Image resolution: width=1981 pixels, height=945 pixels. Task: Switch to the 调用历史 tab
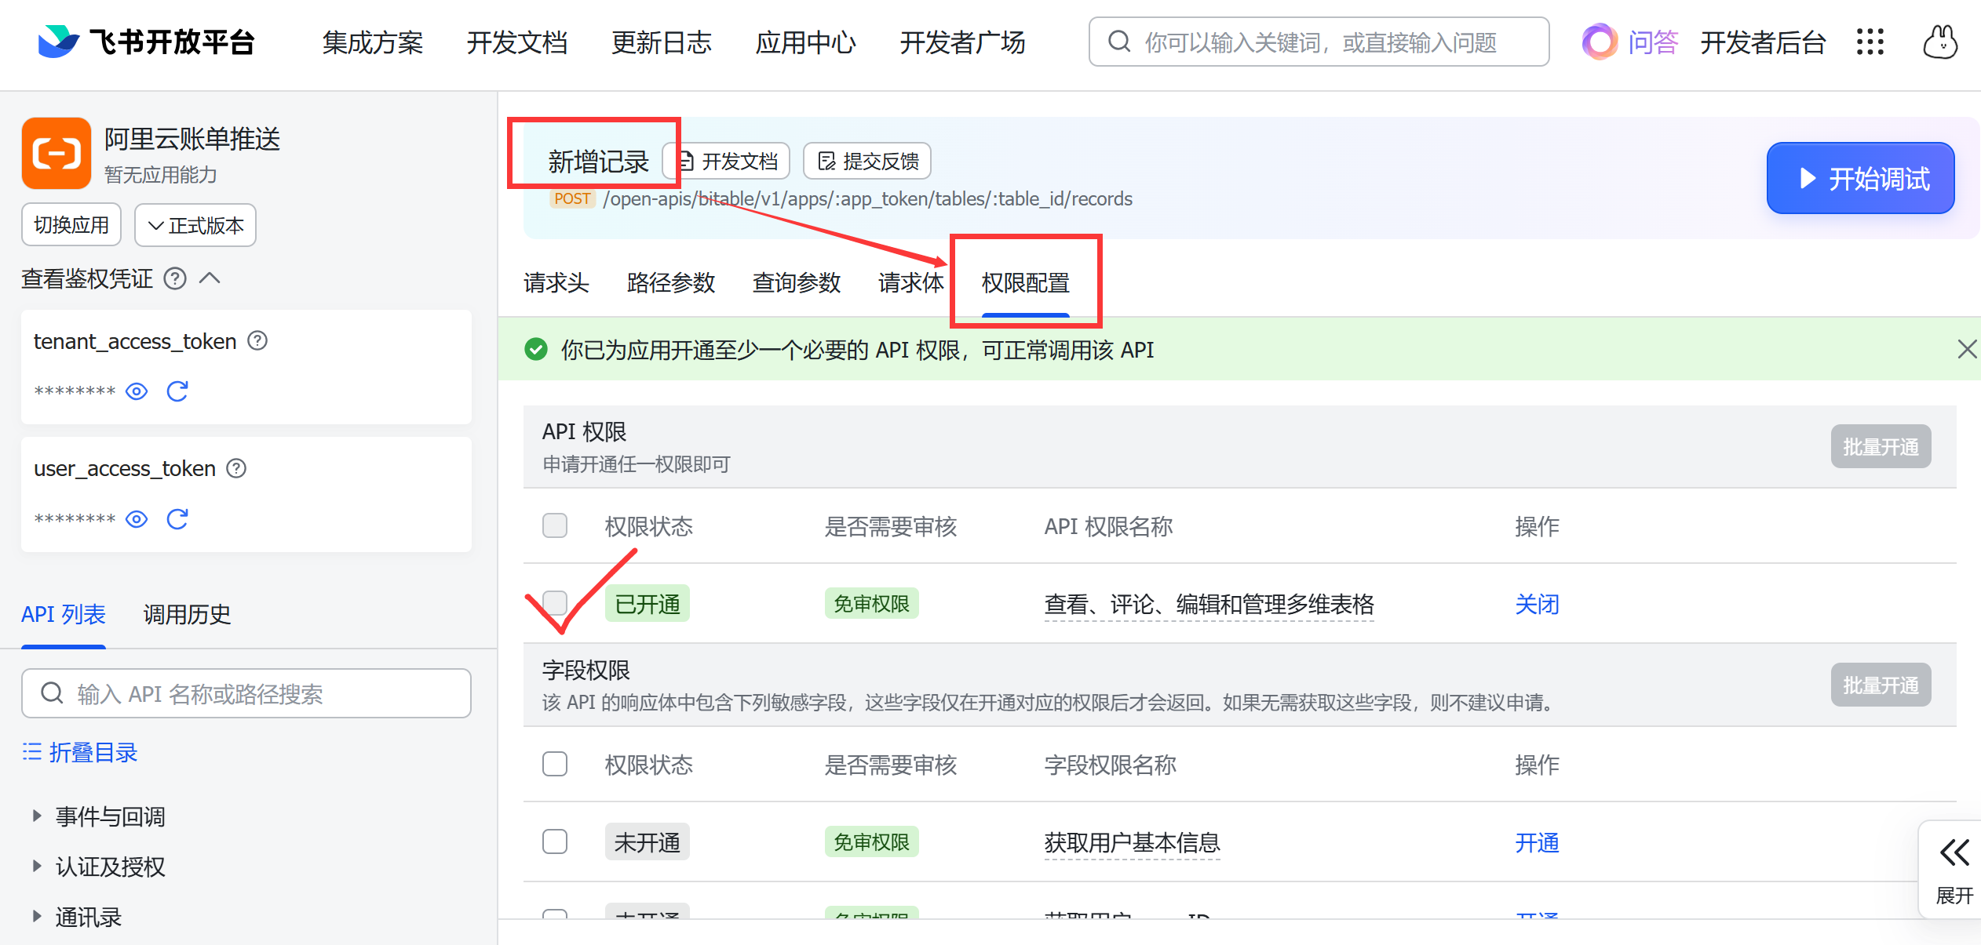[187, 614]
